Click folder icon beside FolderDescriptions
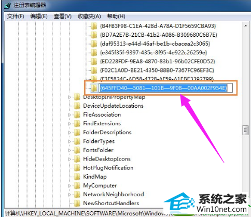Image resolution: width=251 pixels, height=217 pixels. pos(77,133)
